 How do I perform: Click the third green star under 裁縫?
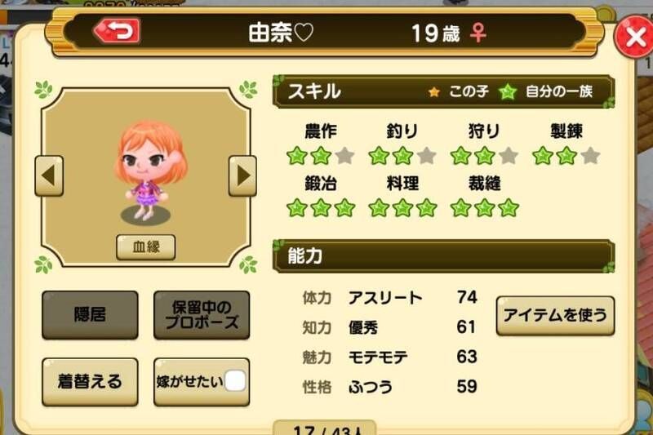tap(509, 208)
